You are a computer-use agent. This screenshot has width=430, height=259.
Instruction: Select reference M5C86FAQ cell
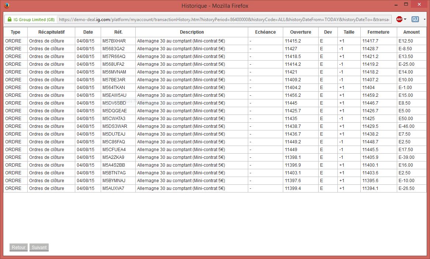point(118,142)
